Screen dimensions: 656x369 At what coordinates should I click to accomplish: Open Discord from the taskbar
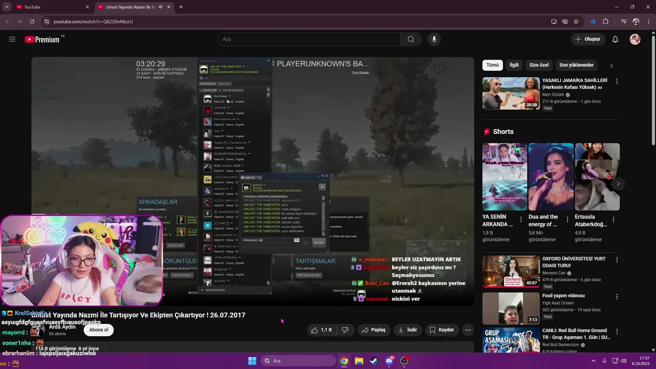(x=389, y=361)
